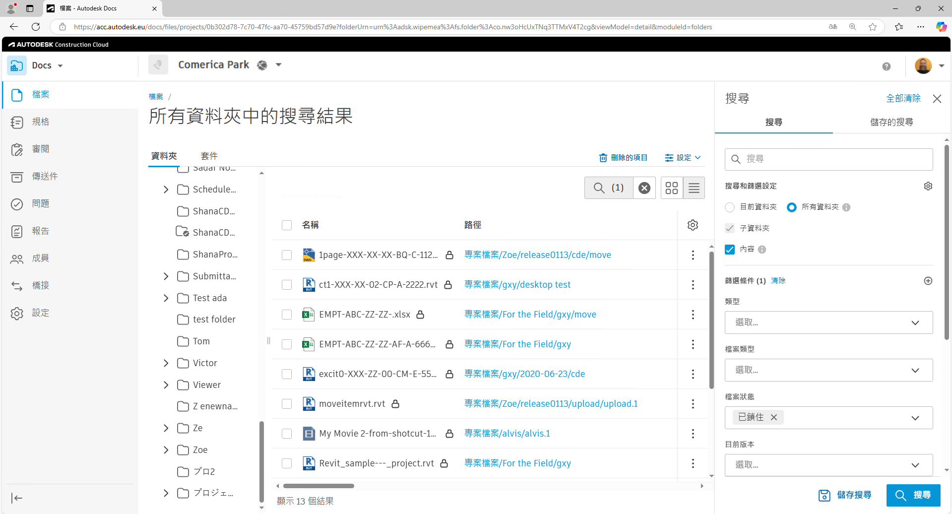This screenshot has height=514, width=952.
Task: Open the 規格 (Specs) sidebar icon
Action: 17,122
